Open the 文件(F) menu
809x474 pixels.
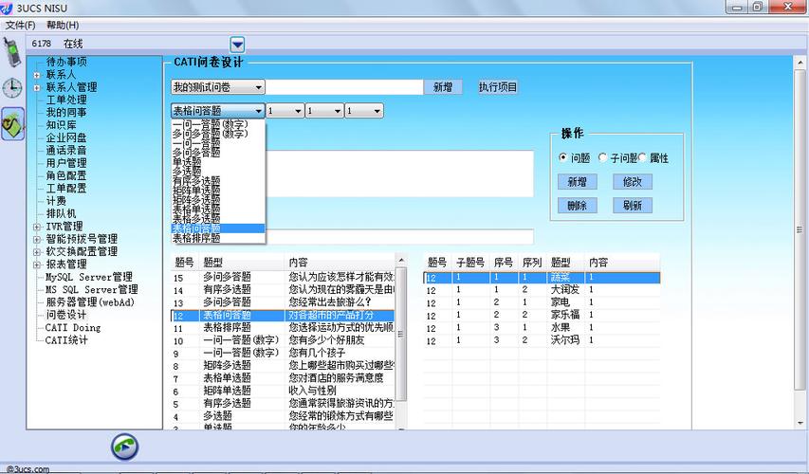click(20, 25)
